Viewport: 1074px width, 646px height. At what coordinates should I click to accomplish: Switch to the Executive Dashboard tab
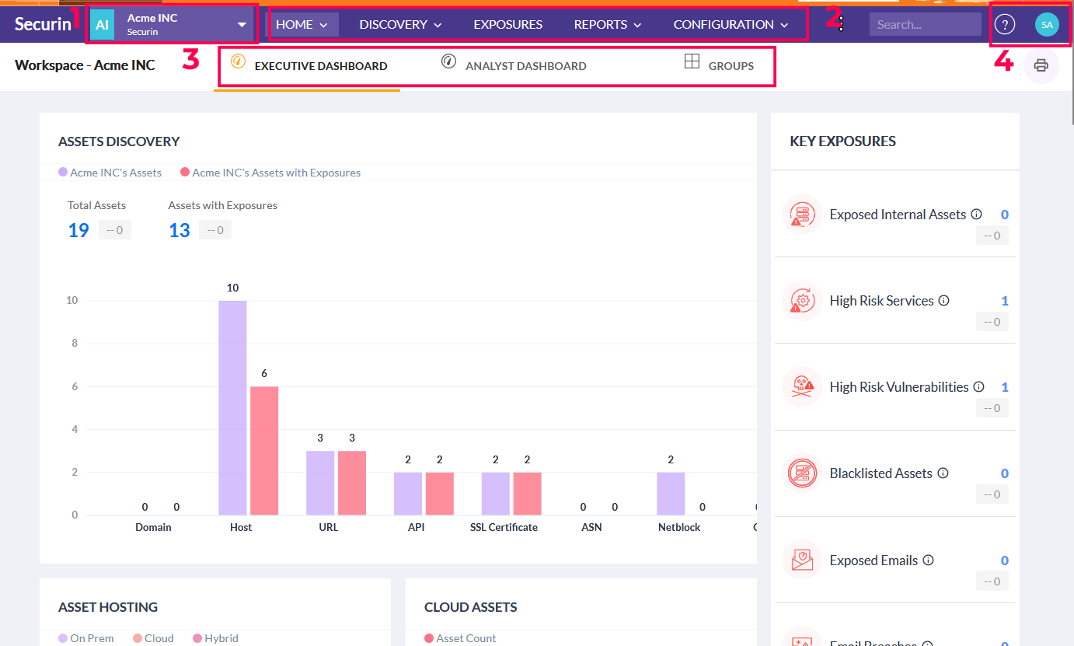click(309, 66)
